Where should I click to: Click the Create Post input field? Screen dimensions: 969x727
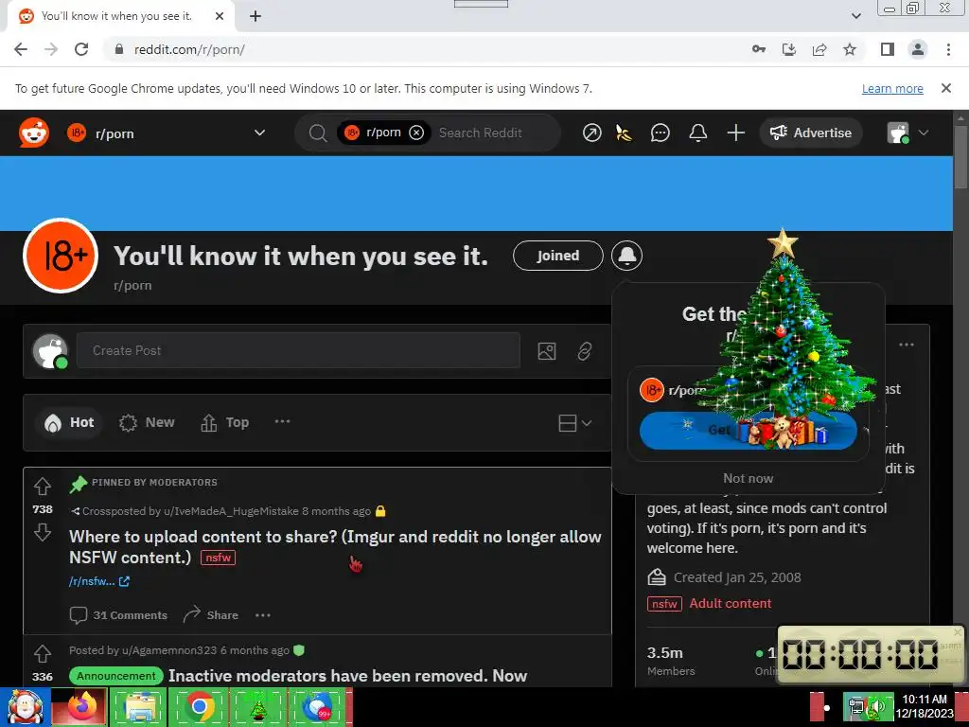pyautogui.click(x=298, y=350)
